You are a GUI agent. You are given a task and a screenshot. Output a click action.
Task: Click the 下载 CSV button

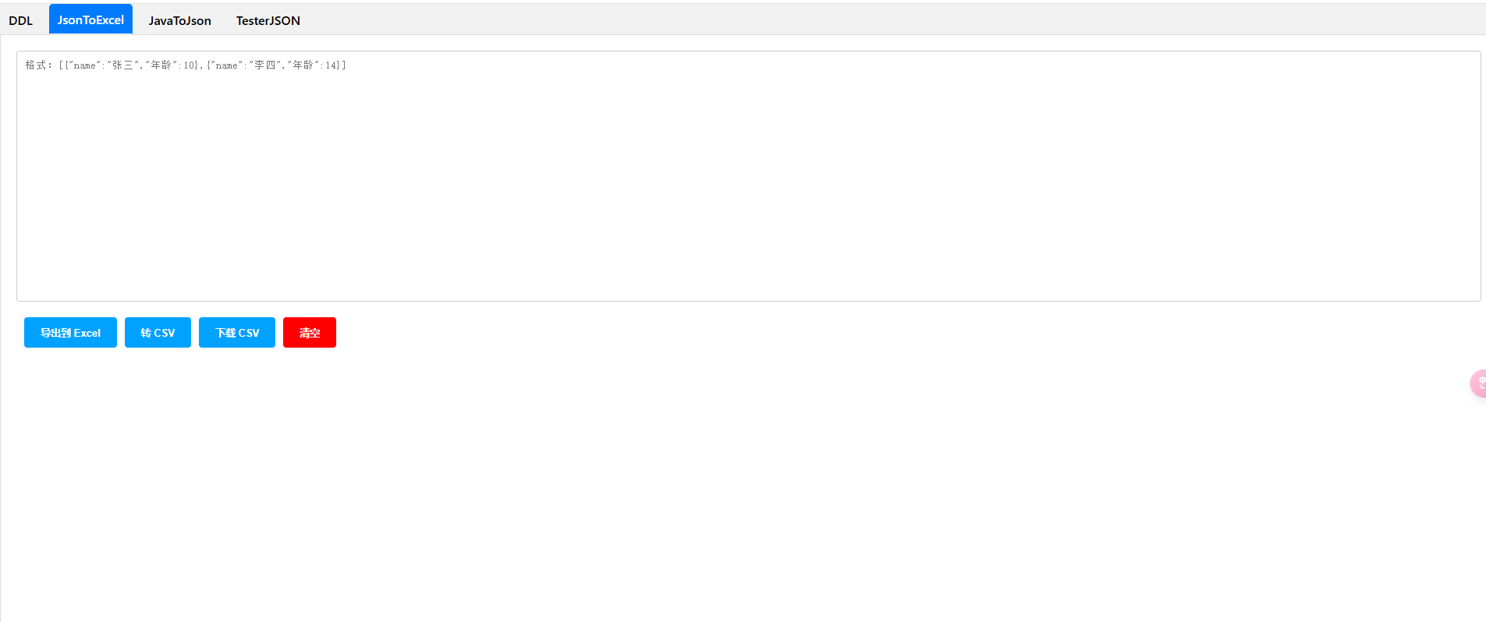[237, 333]
